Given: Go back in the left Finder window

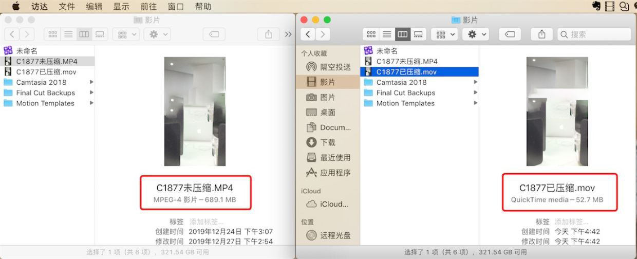Looking at the screenshot, I should coord(12,34).
